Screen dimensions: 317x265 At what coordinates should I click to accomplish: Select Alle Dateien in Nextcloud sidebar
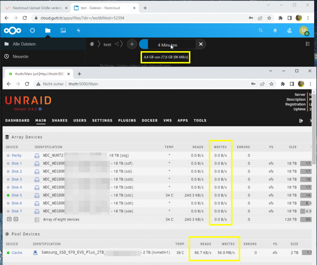43,44
